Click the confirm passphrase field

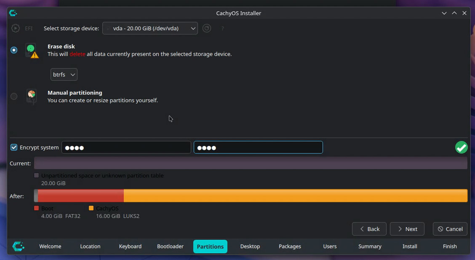coord(259,147)
